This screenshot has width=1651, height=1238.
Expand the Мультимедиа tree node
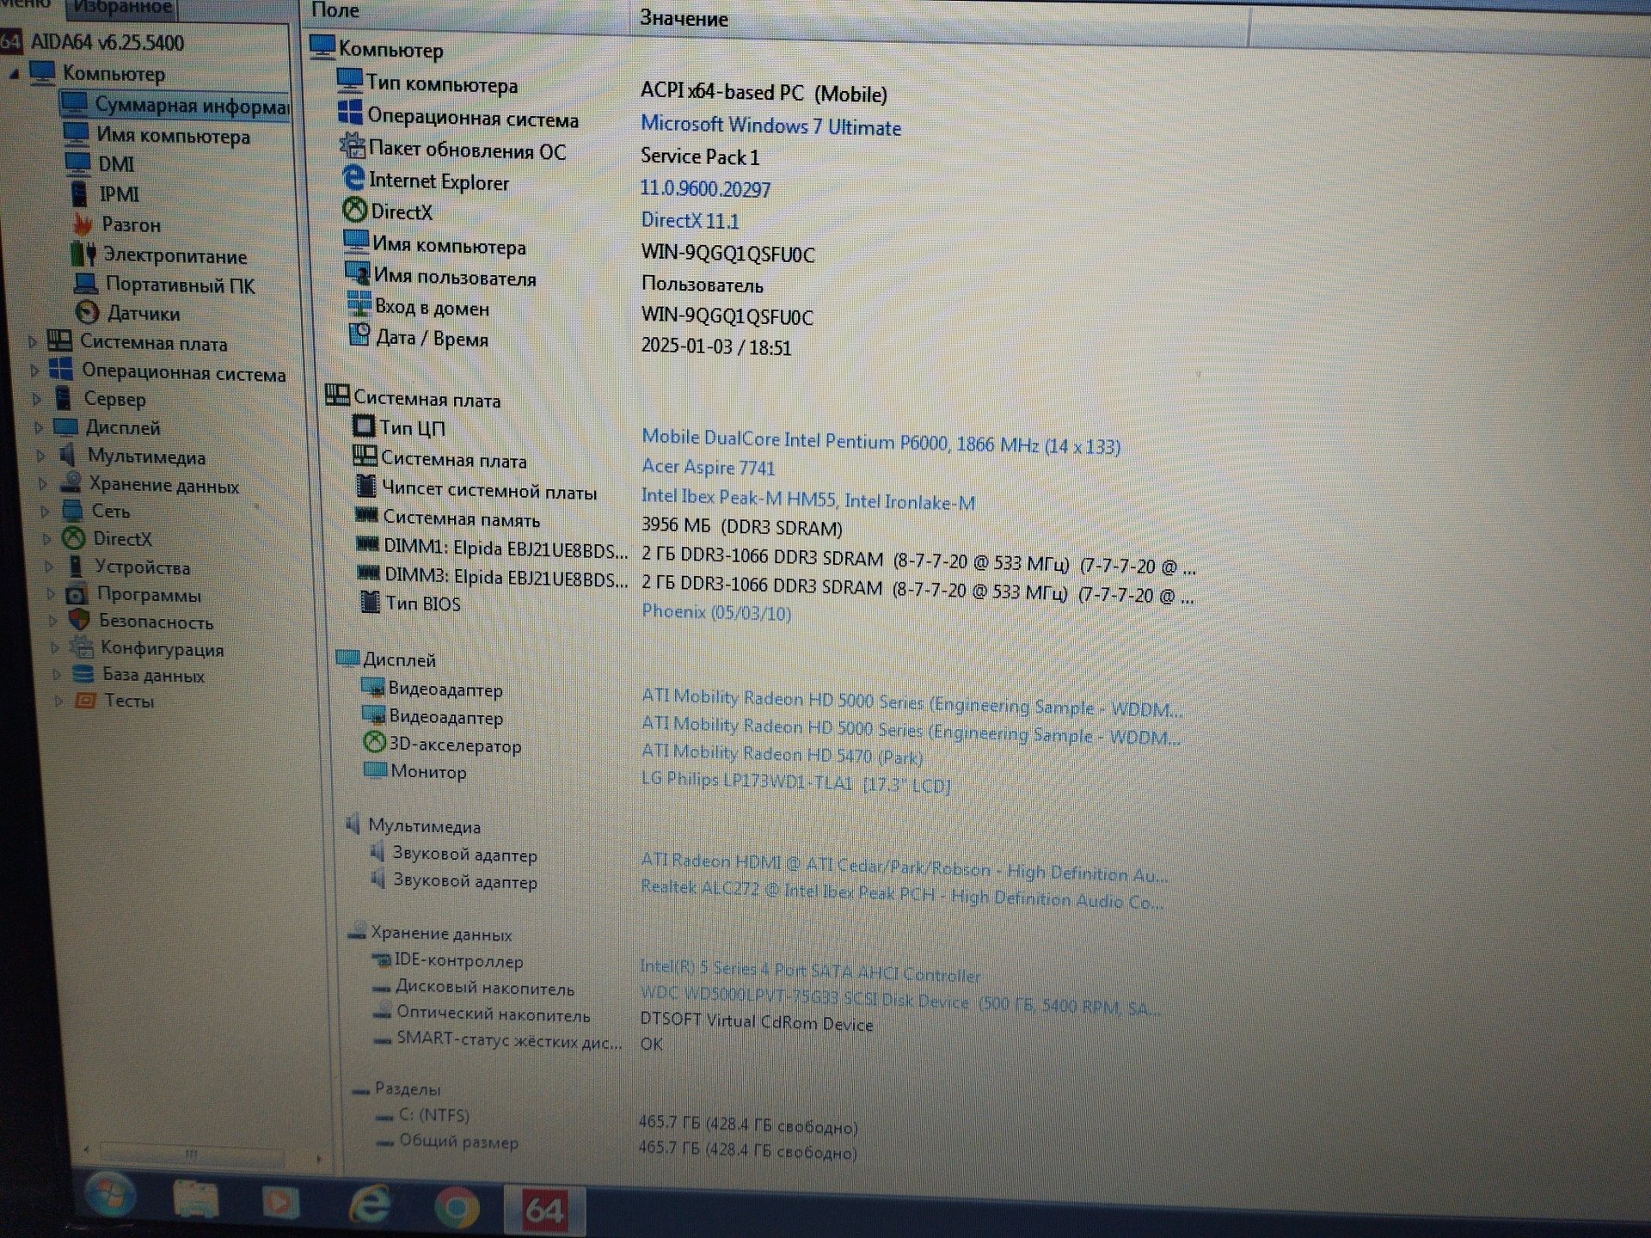point(40,456)
